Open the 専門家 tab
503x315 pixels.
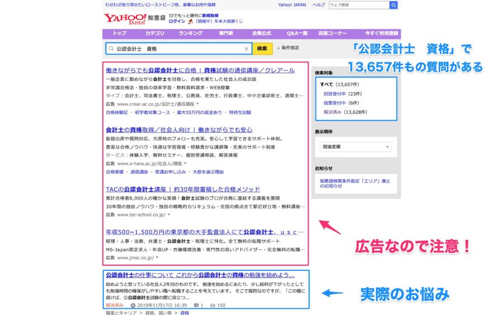[226, 34]
